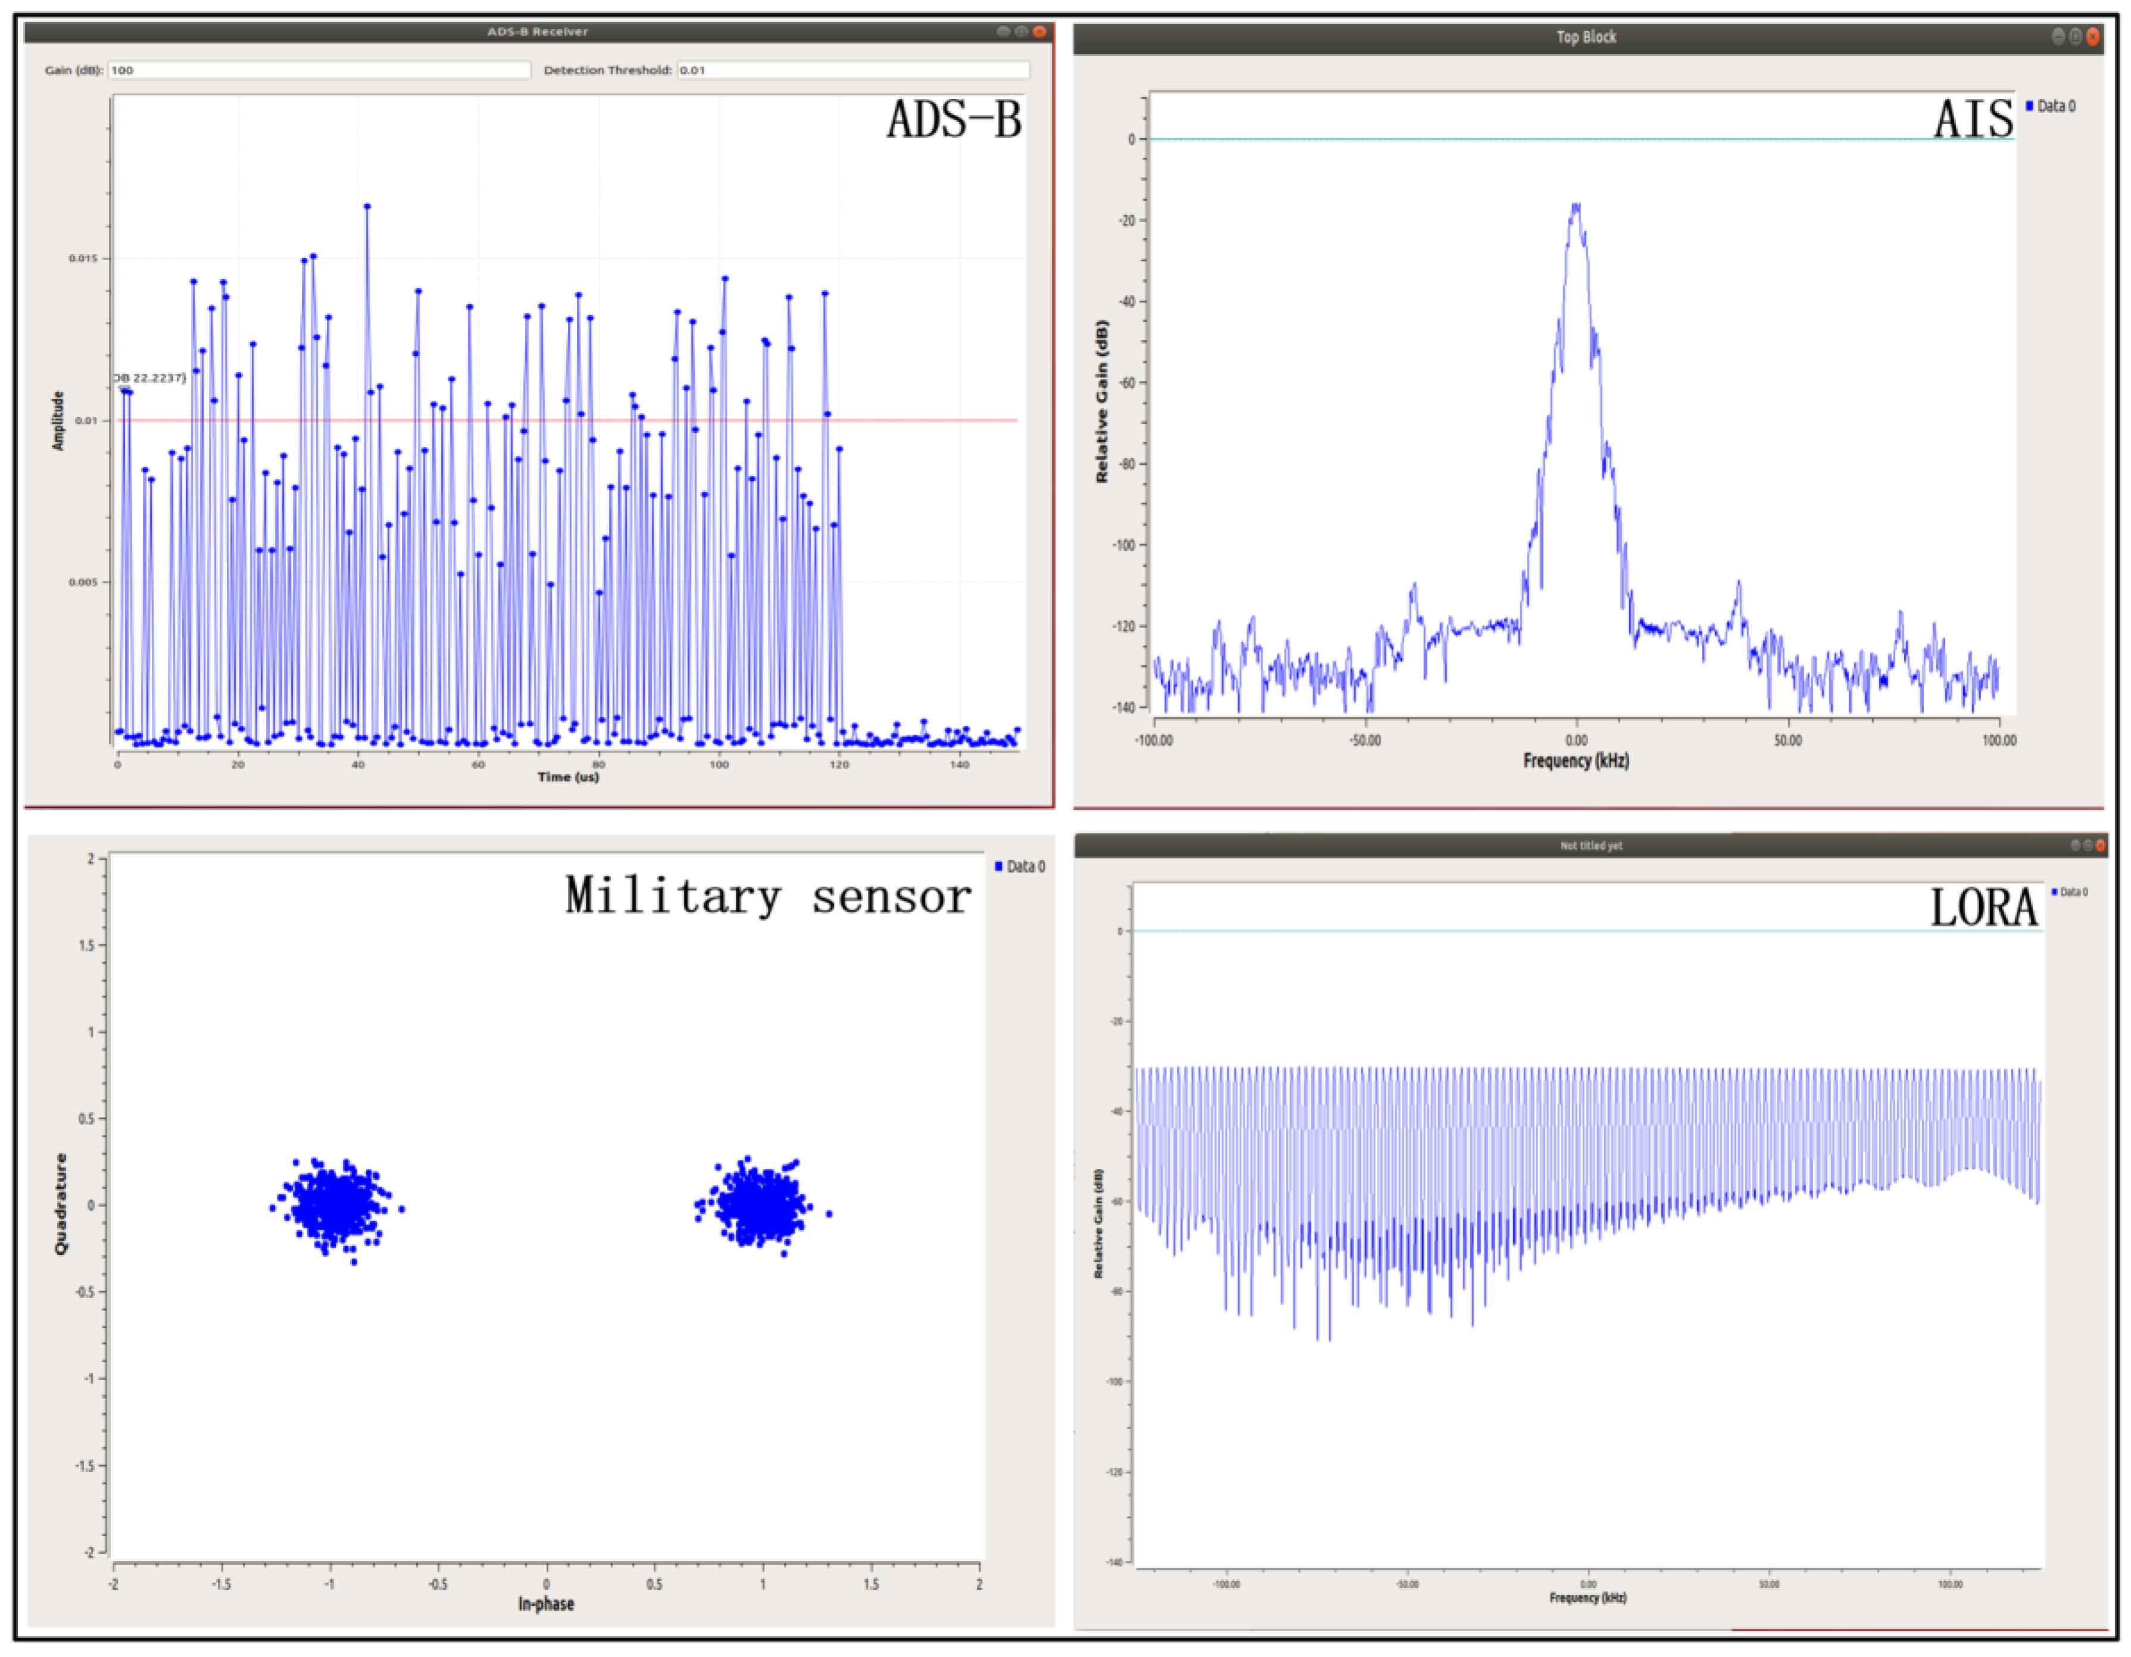Click the right constellation cluster at 1
The height and width of the screenshot is (1657, 2131).
(761, 1206)
